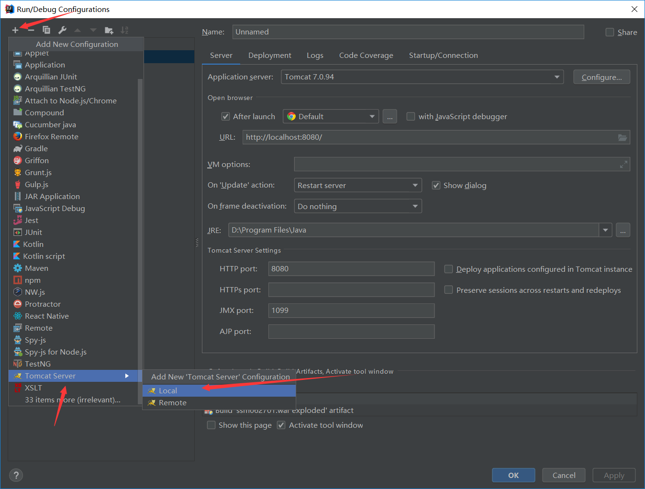Toggle the After launch checkbox
The height and width of the screenshot is (489, 645).
point(225,116)
